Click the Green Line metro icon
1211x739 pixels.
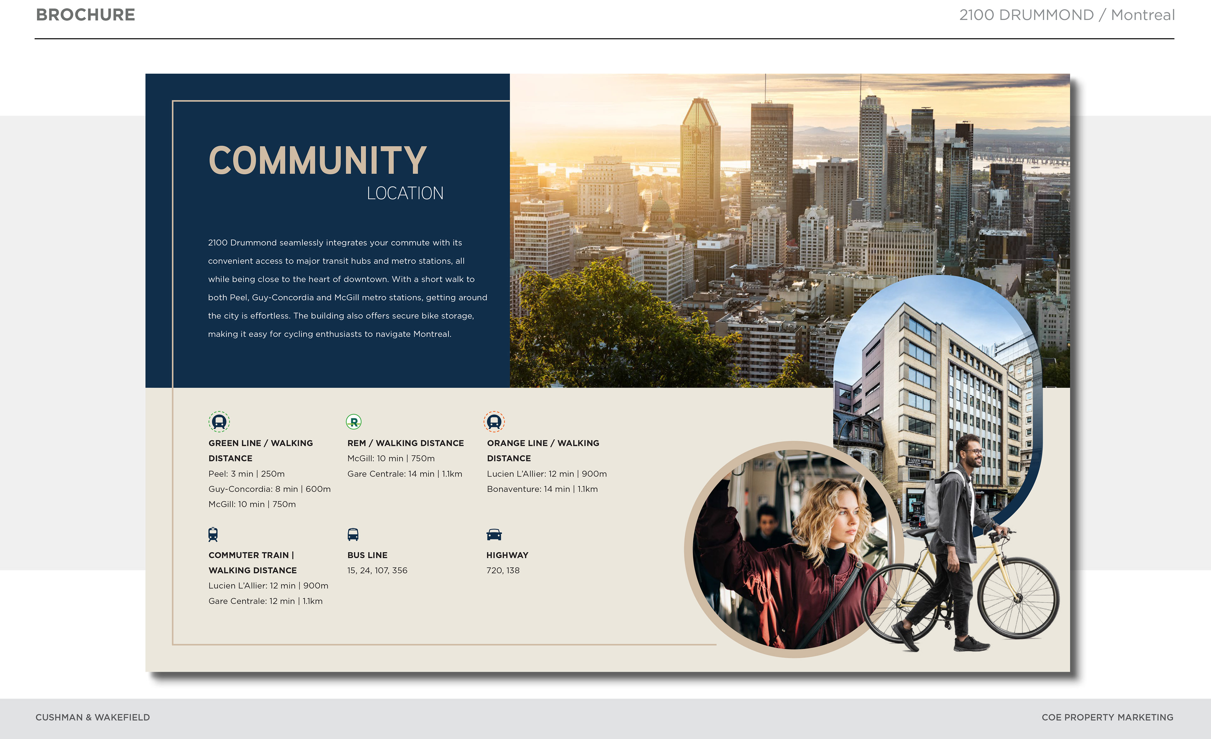219,422
